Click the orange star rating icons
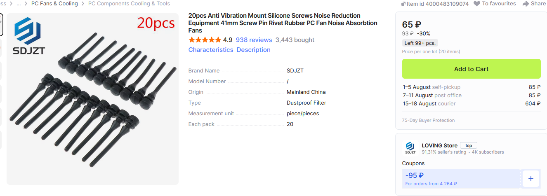The height and width of the screenshot is (196, 547). point(205,40)
